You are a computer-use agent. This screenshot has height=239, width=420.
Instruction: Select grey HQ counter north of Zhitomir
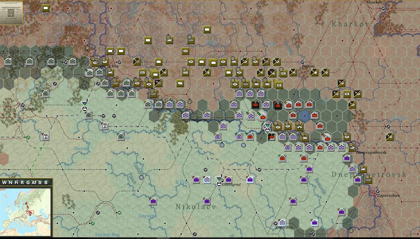[x=46, y=94]
